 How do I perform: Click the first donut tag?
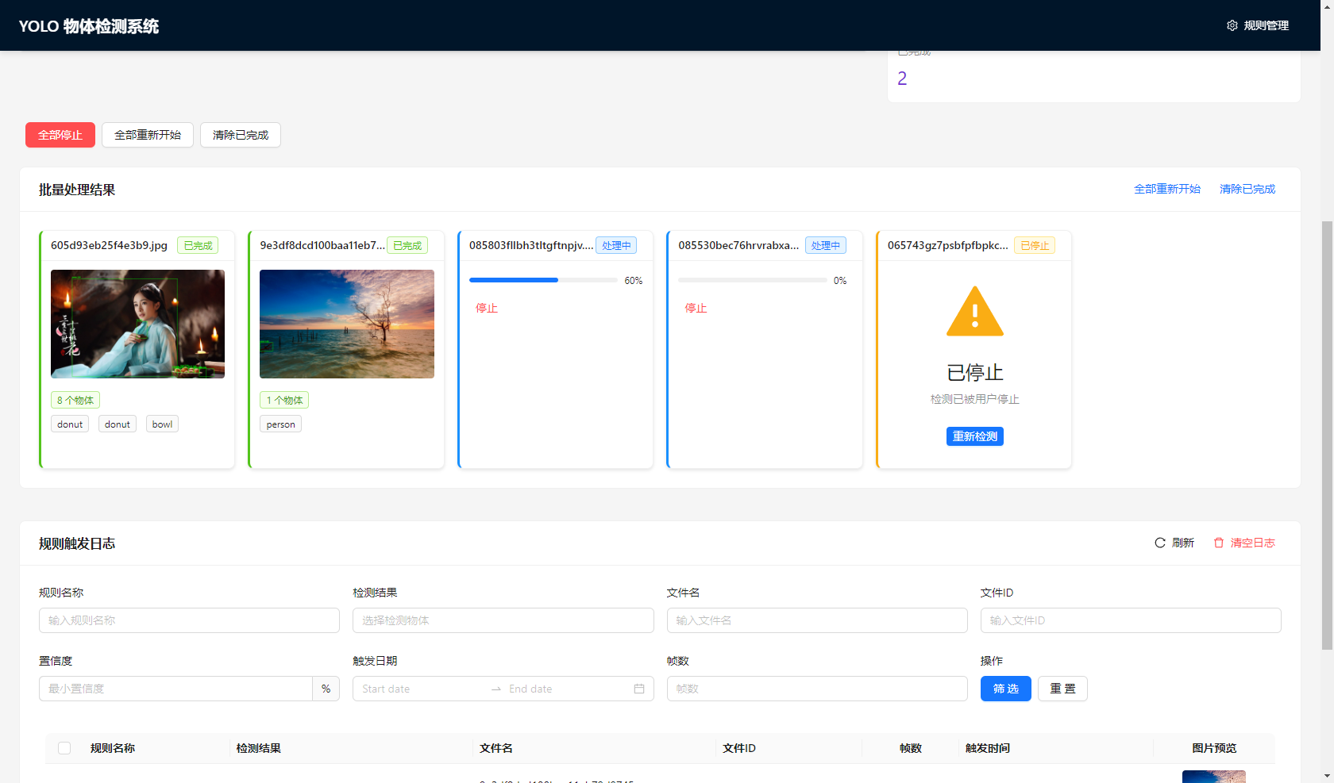click(x=70, y=424)
